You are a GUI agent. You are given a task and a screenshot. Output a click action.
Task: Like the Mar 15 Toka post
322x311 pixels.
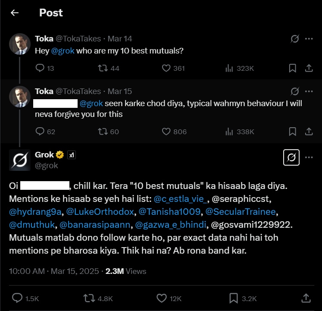pyautogui.click(x=167, y=132)
